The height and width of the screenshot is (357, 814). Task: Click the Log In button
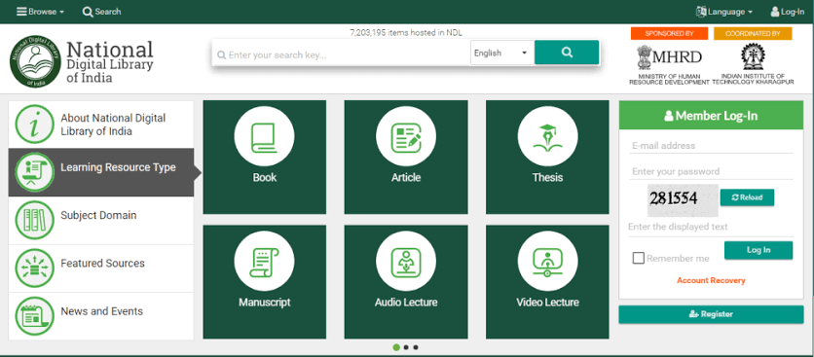tap(758, 250)
